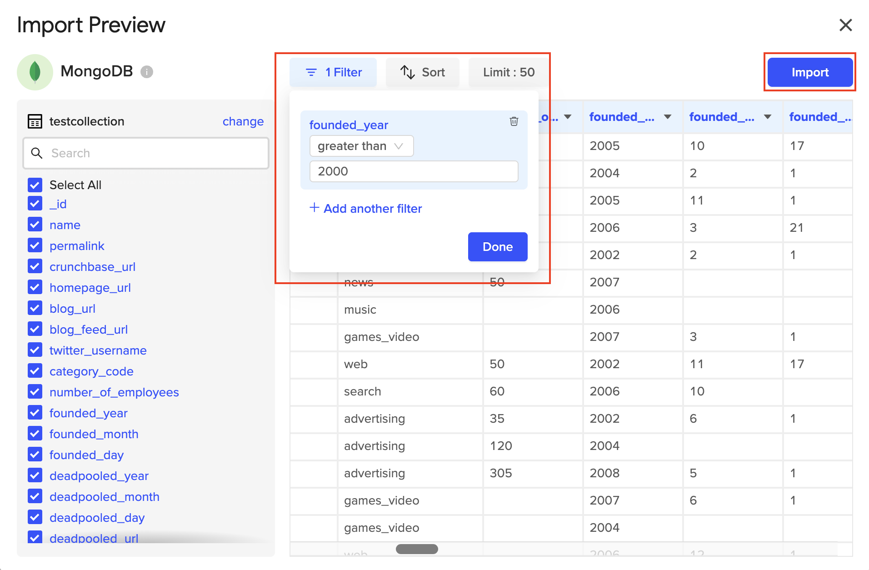Click the MongoDB info icon
Viewport: 869px width, 570px height.
coord(146,72)
